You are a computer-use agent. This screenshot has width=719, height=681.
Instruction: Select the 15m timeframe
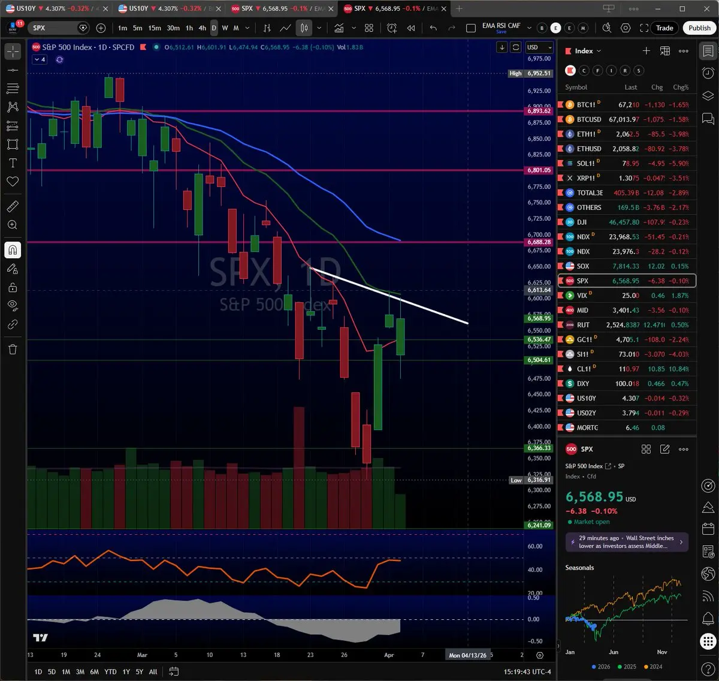coord(155,28)
